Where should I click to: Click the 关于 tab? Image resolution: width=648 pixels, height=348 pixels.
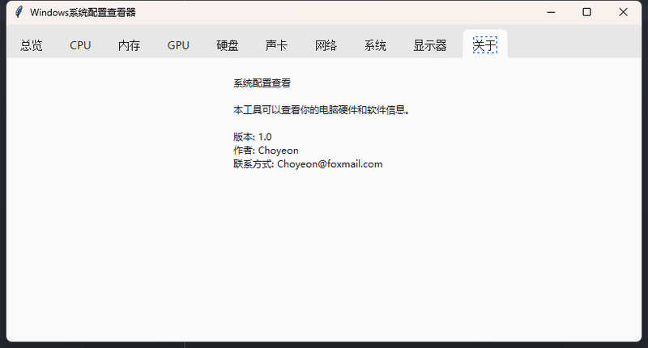click(x=484, y=45)
